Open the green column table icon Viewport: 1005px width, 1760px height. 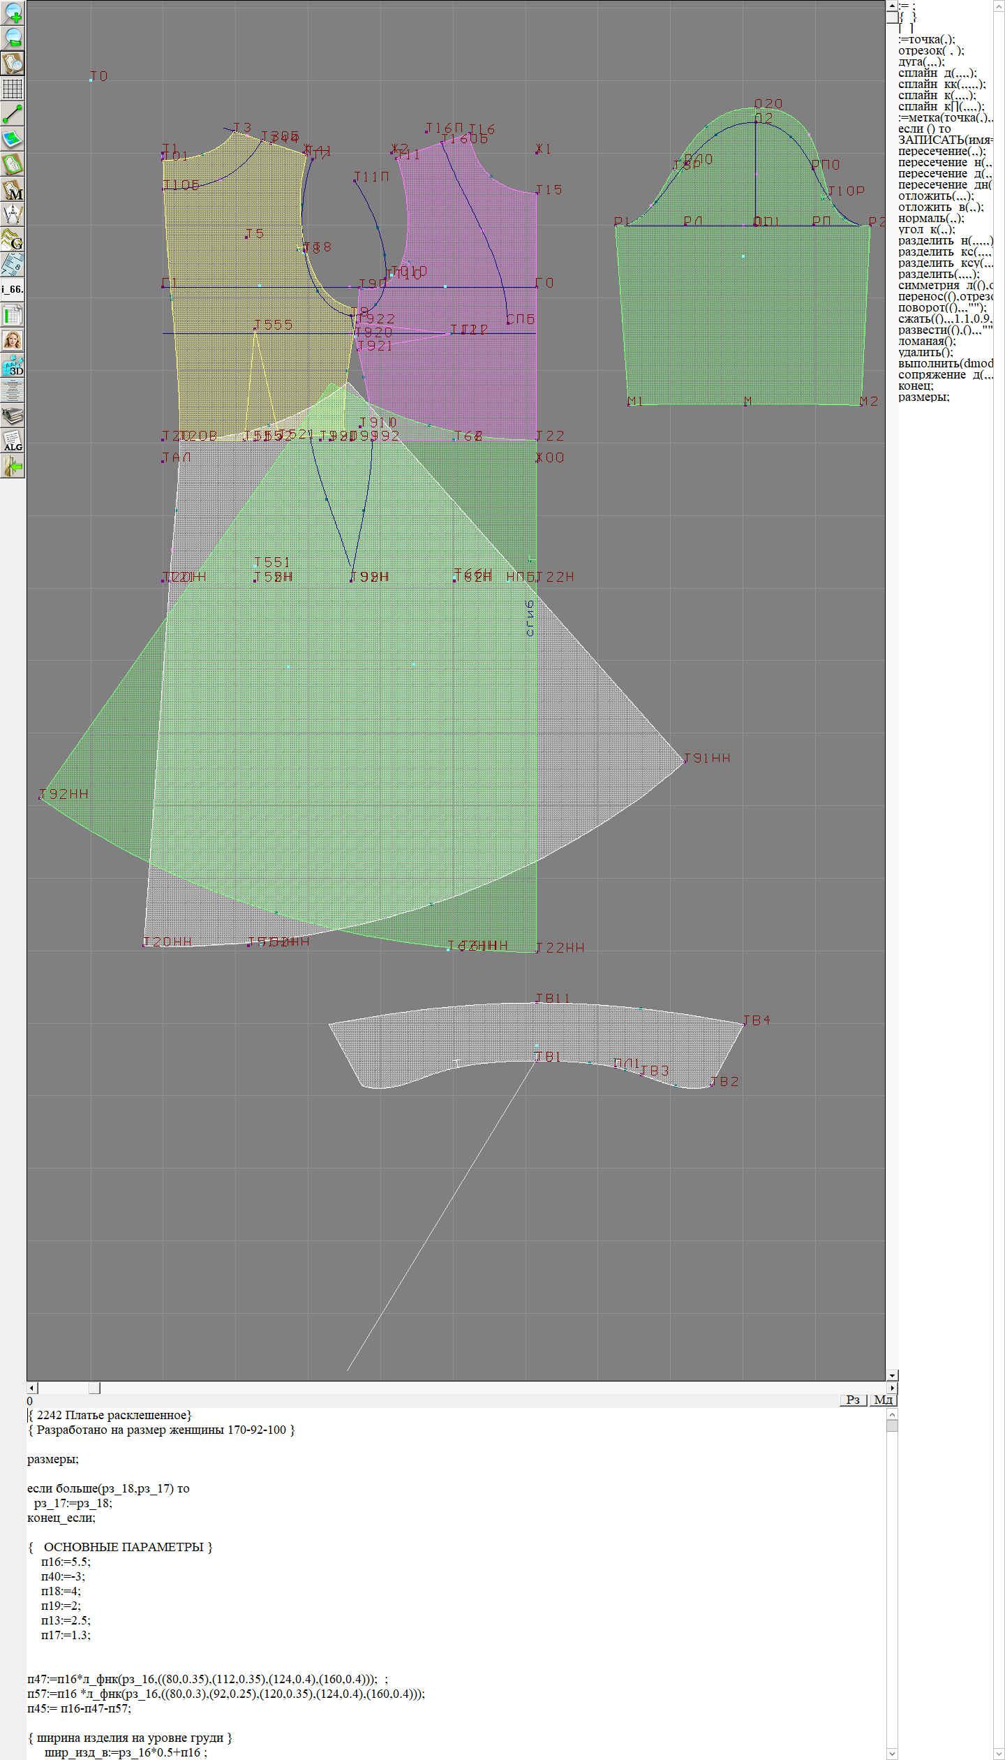tap(13, 315)
